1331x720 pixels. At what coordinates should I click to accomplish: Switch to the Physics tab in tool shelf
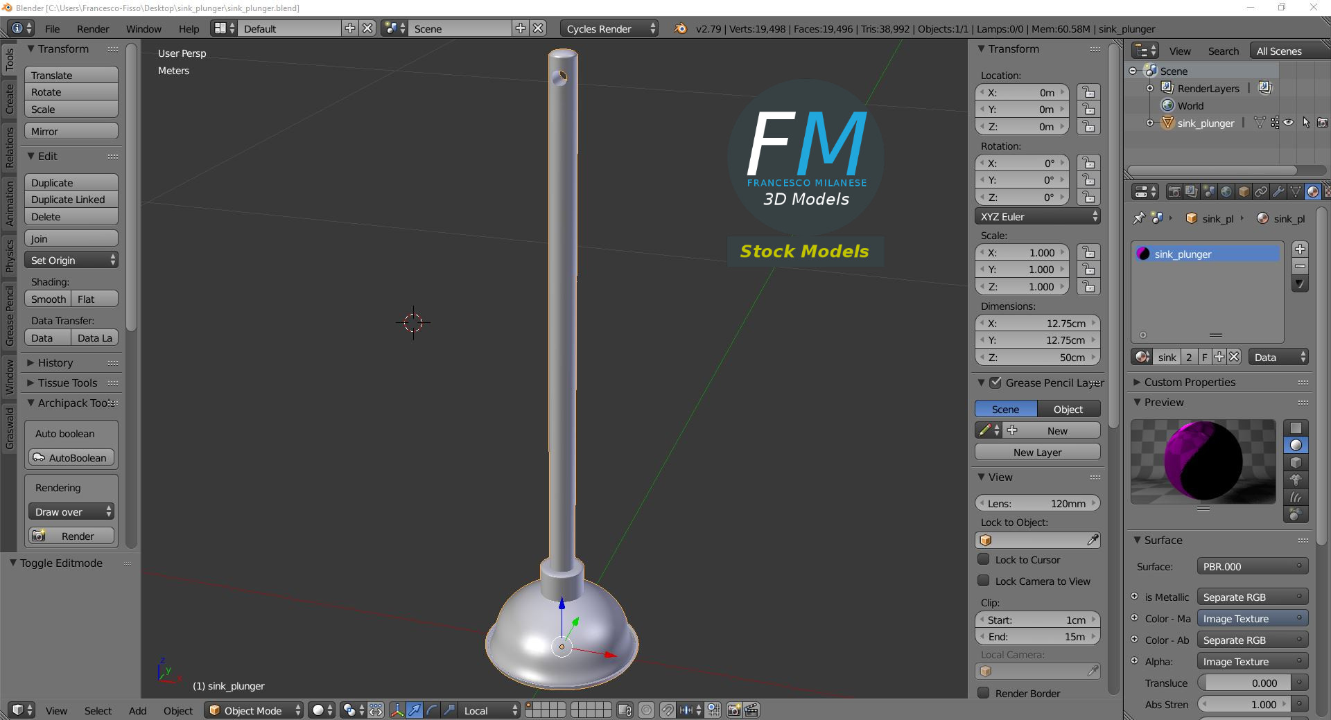coord(10,255)
